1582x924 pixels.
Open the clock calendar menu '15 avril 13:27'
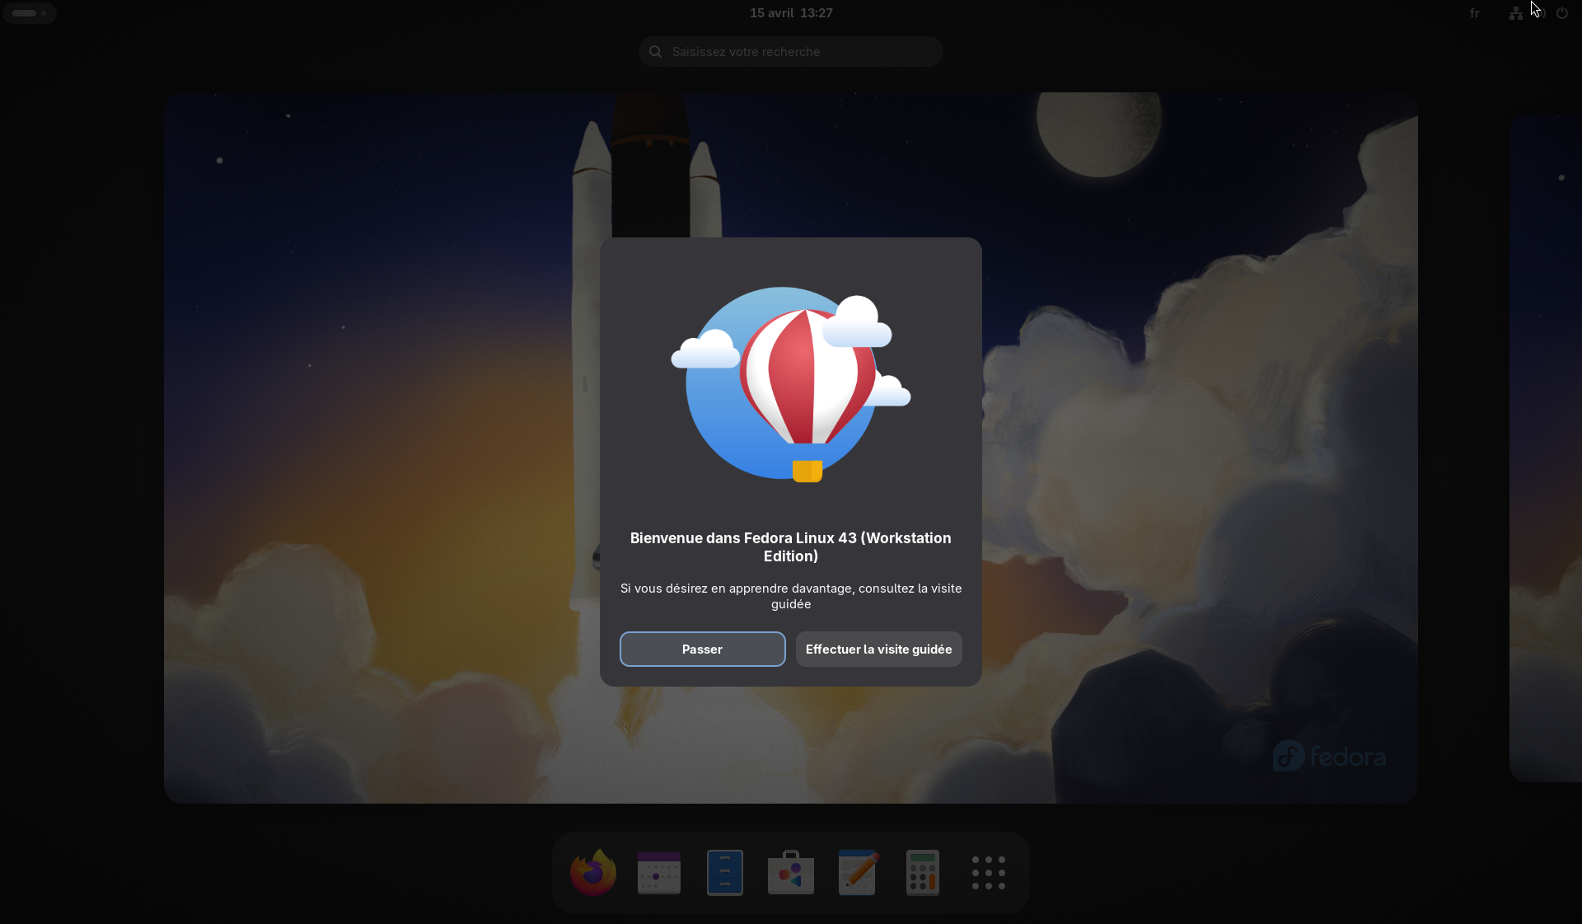(x=791, y=13)
